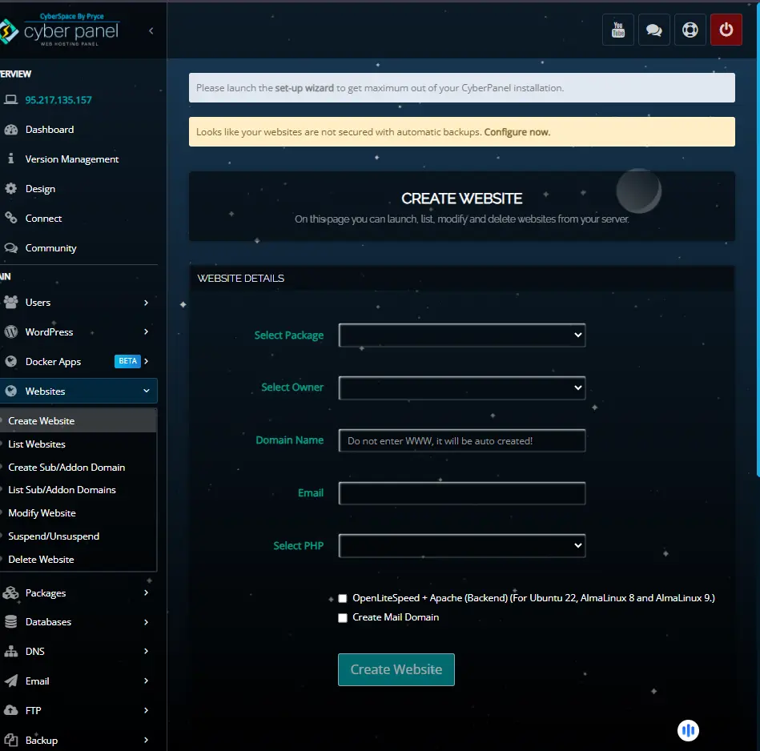Open the Community label in sidebar
The image size is (760, 751).
tap(51, 247)
